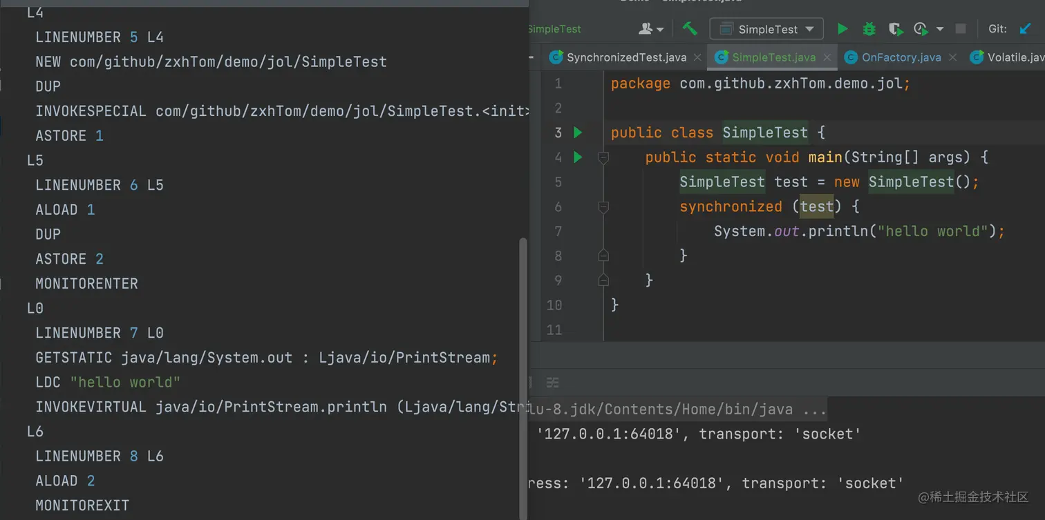Run SimpleTest with Coverage shield icon
This screenshot has height=520, width=1045.
pos(895,29)
